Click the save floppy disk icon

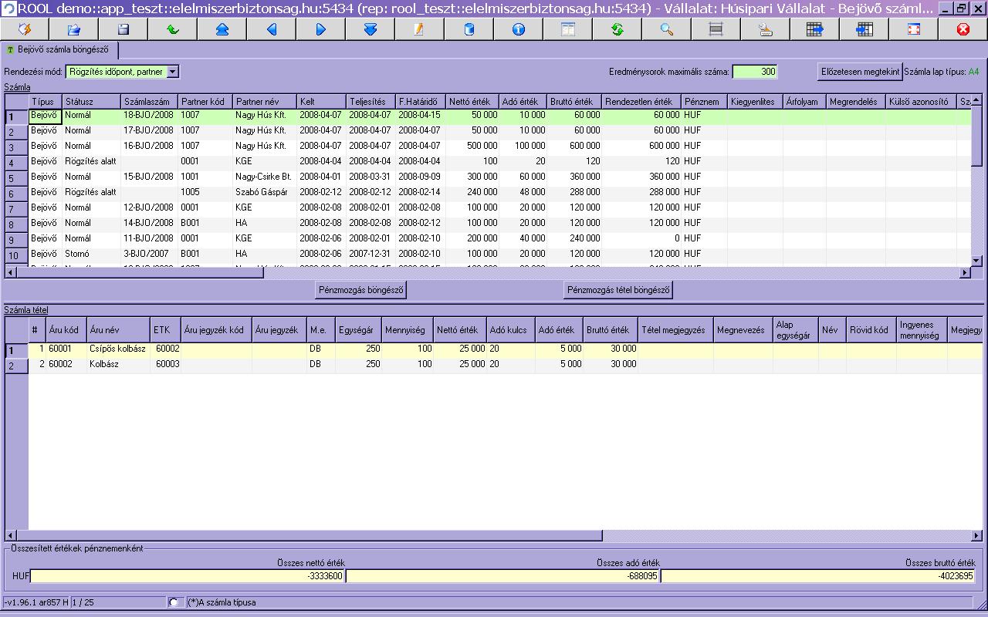[123, 29]
